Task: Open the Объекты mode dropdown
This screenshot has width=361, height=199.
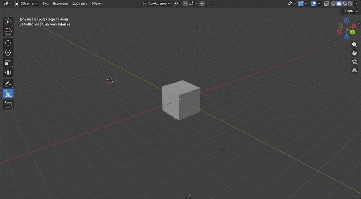Action: click(26, 4)
